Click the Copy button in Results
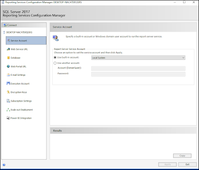199x170 pixels. pyautogui.click(x=182, y=156)
